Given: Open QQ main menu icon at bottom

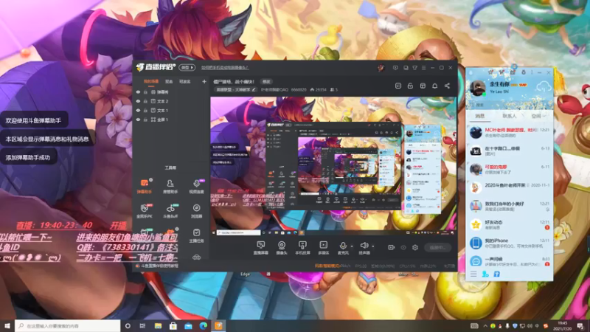Looking at the screenshot, I should (473, 274).
